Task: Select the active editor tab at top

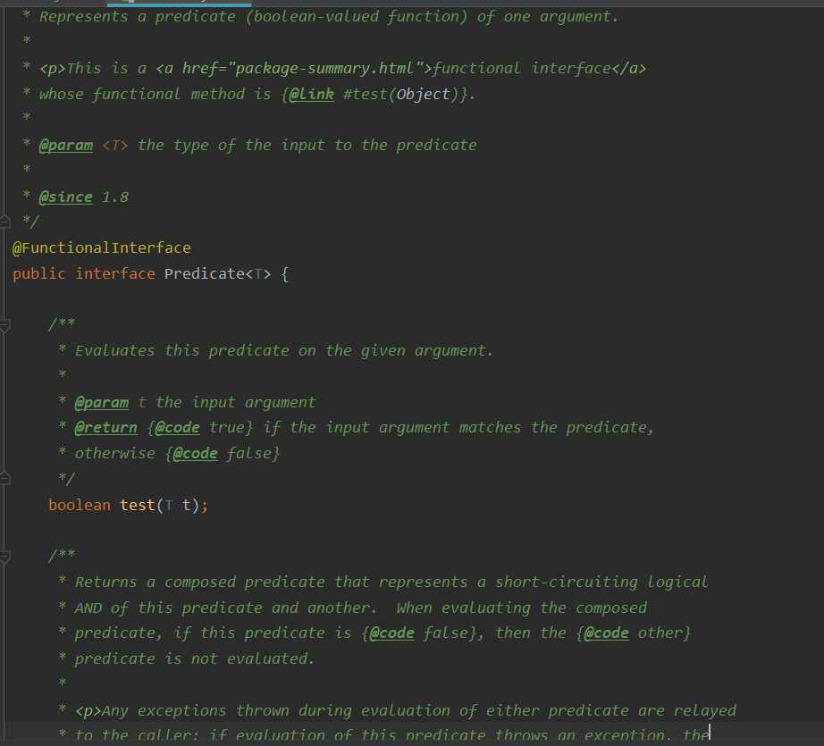Action: tap(179, 4)
